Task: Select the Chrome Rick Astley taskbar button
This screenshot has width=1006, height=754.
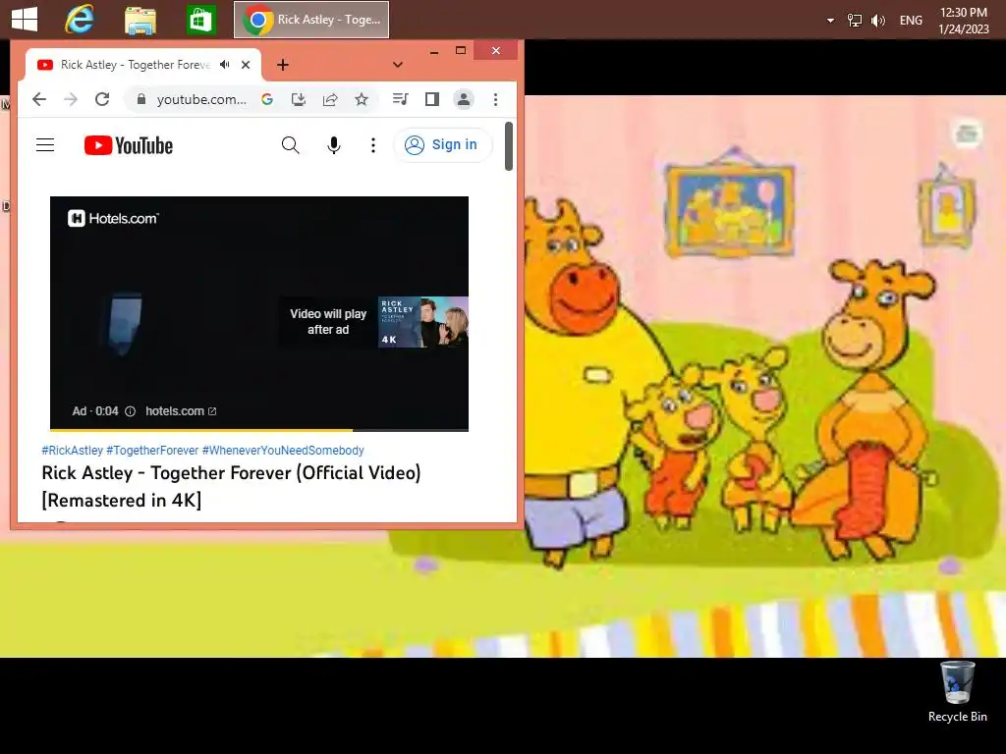Action: pyautogui.click(x=311, y=20)
